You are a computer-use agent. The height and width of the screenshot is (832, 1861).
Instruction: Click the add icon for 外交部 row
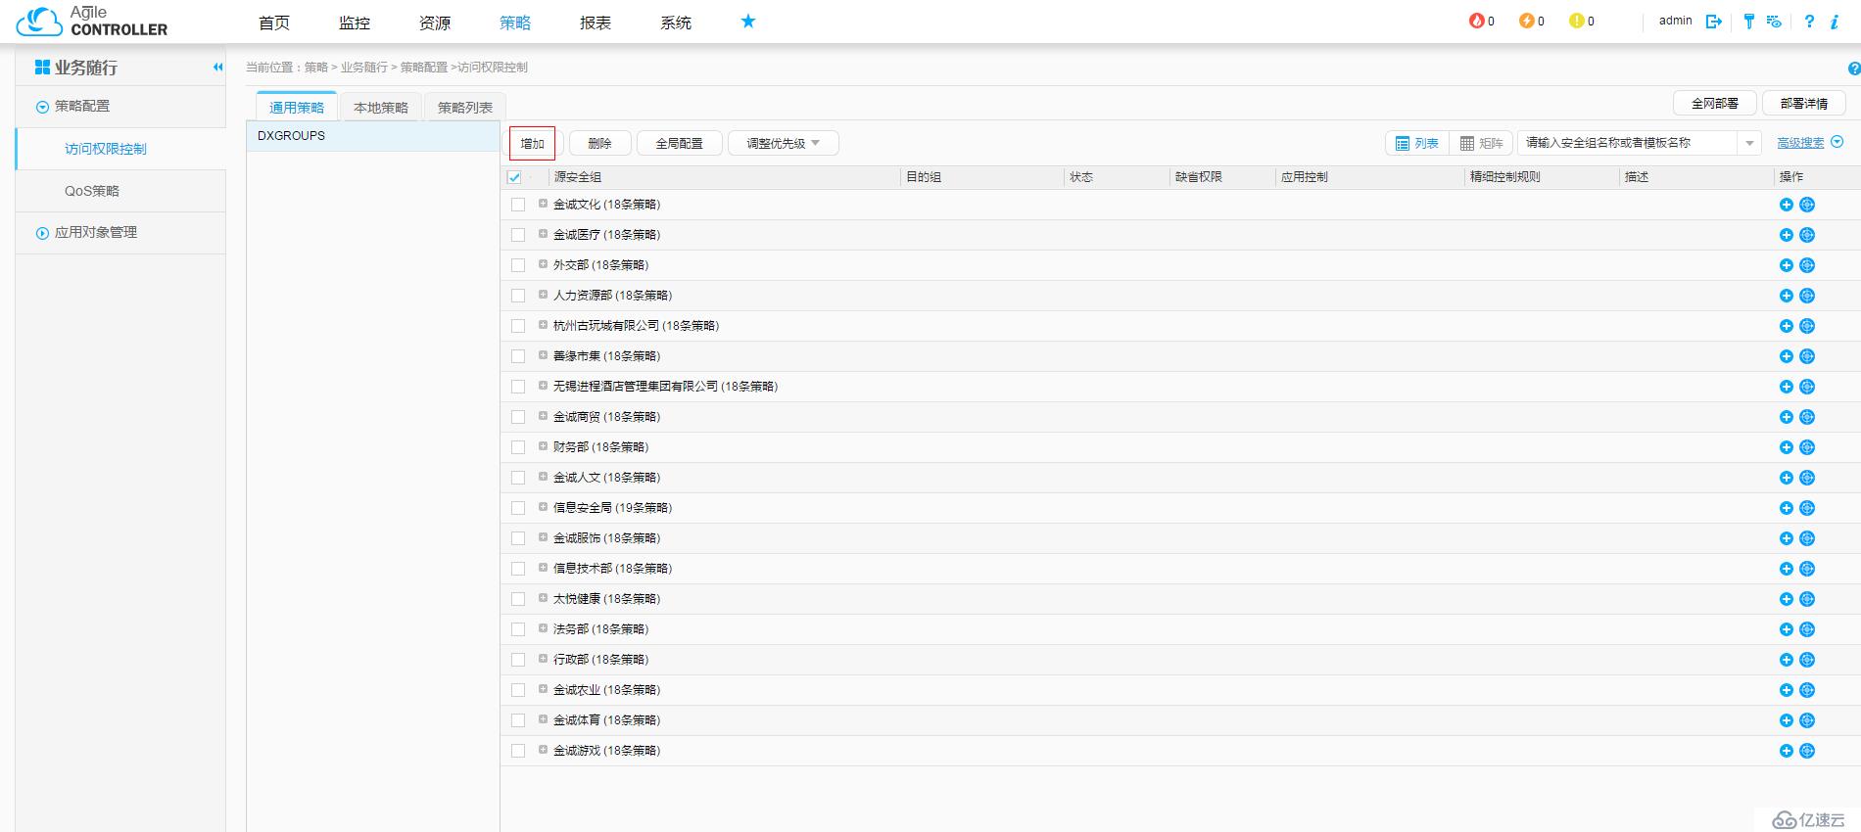point(1786,265)
